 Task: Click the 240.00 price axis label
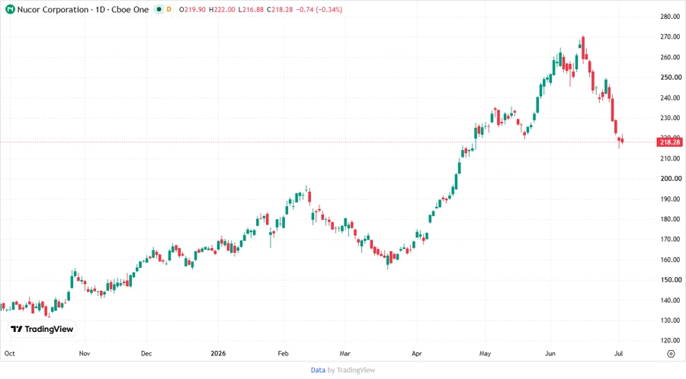(670, 98)
